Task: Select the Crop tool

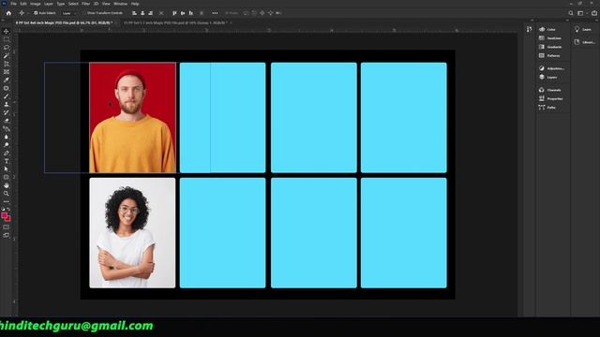Action: (7, 64)
